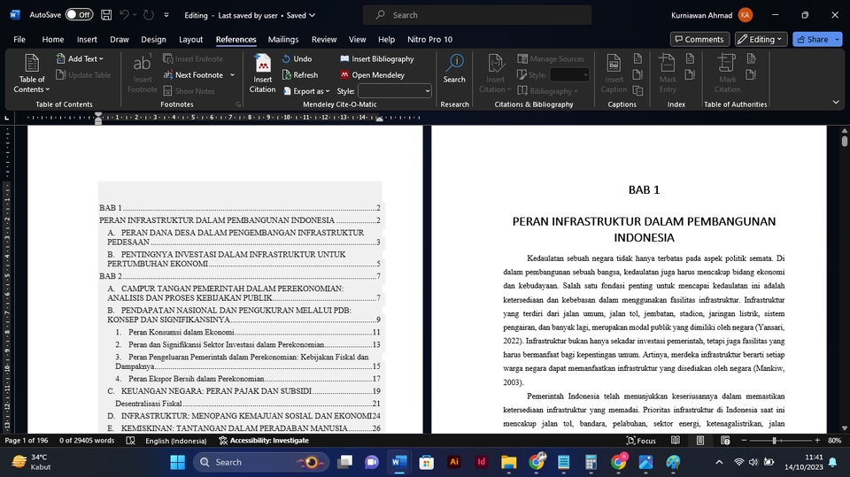The image size is (850, 477).
Task: Customize Quick Access Toolbar arrow
Action: point(166,15)
